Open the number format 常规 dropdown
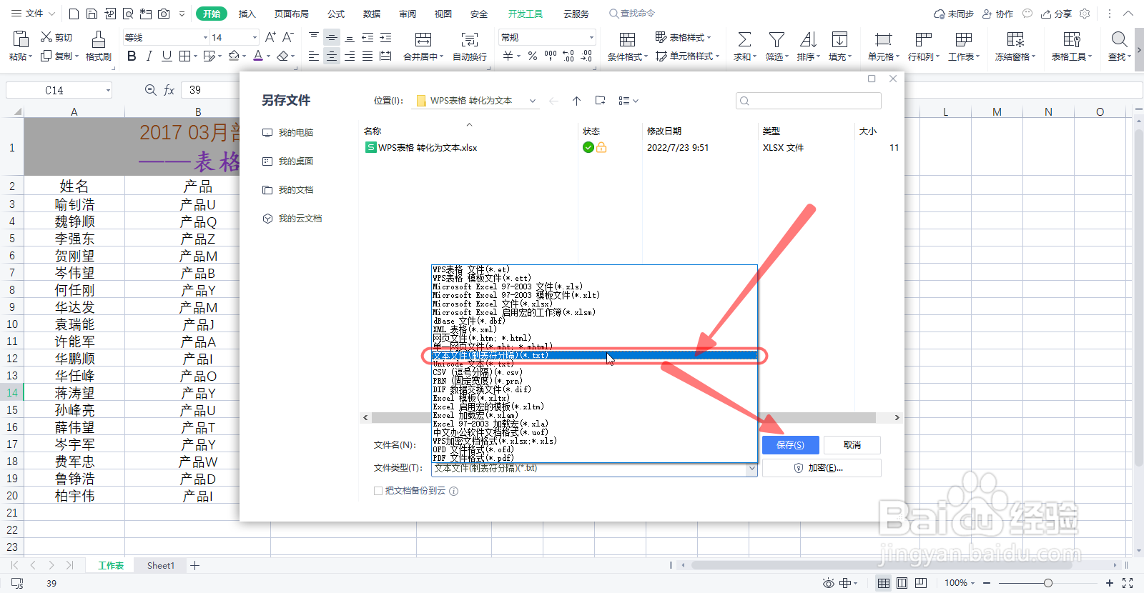The width and height of the screenshot is (1144, 593). point(591,37)
